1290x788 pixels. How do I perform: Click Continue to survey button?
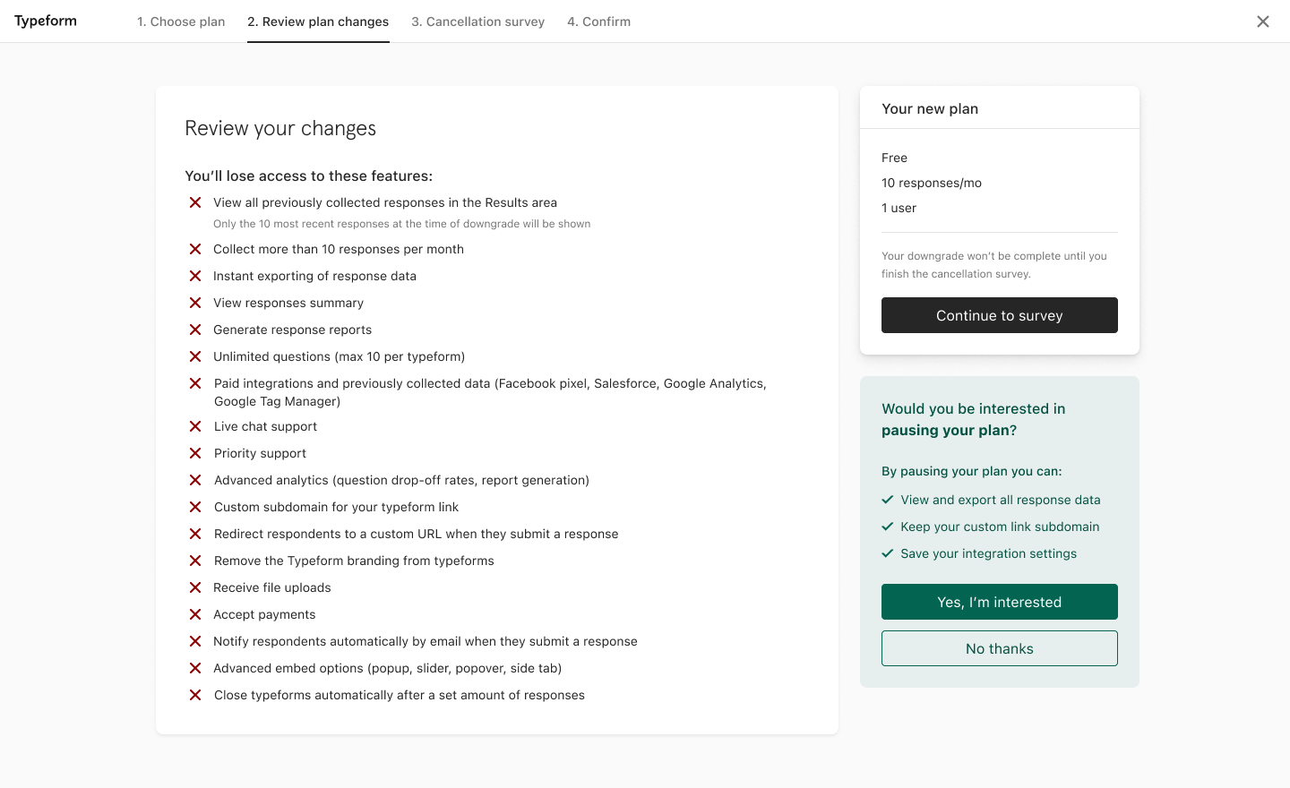1000,315
